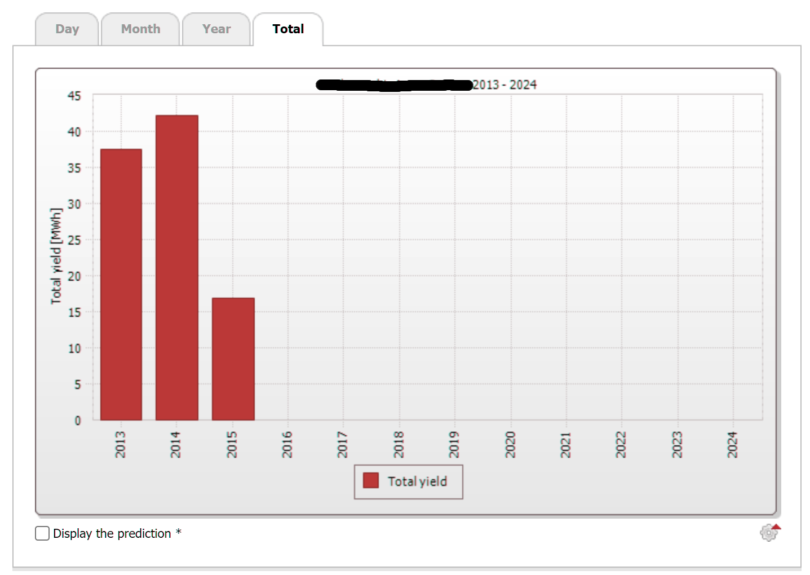810x575 pixels.
Task: Click the 2013 - 2024 chart title
Action: click(x=504, y=85)
